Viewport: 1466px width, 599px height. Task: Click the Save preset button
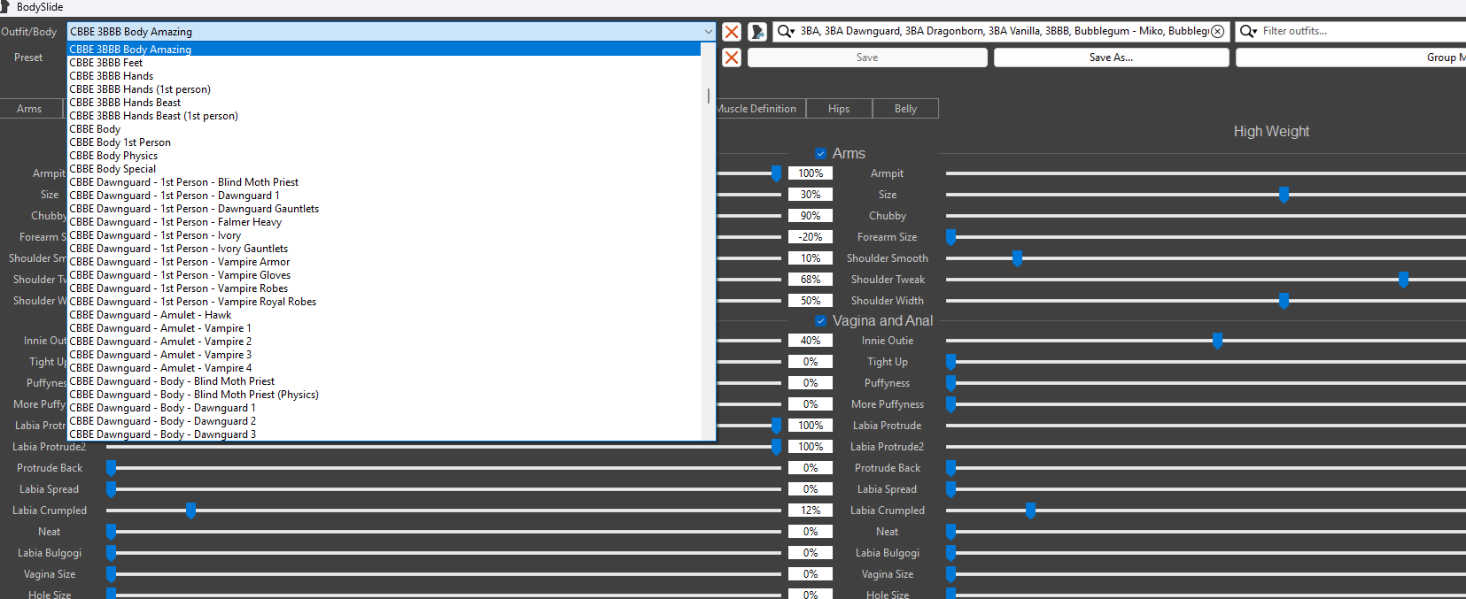[x=867, y=58]
